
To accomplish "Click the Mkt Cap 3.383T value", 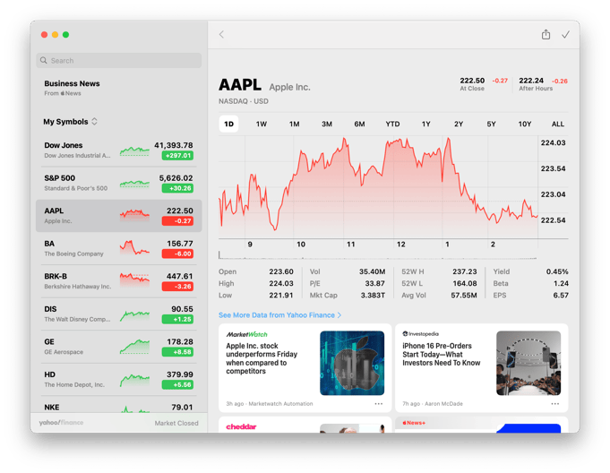I will [x=373, y=296].
